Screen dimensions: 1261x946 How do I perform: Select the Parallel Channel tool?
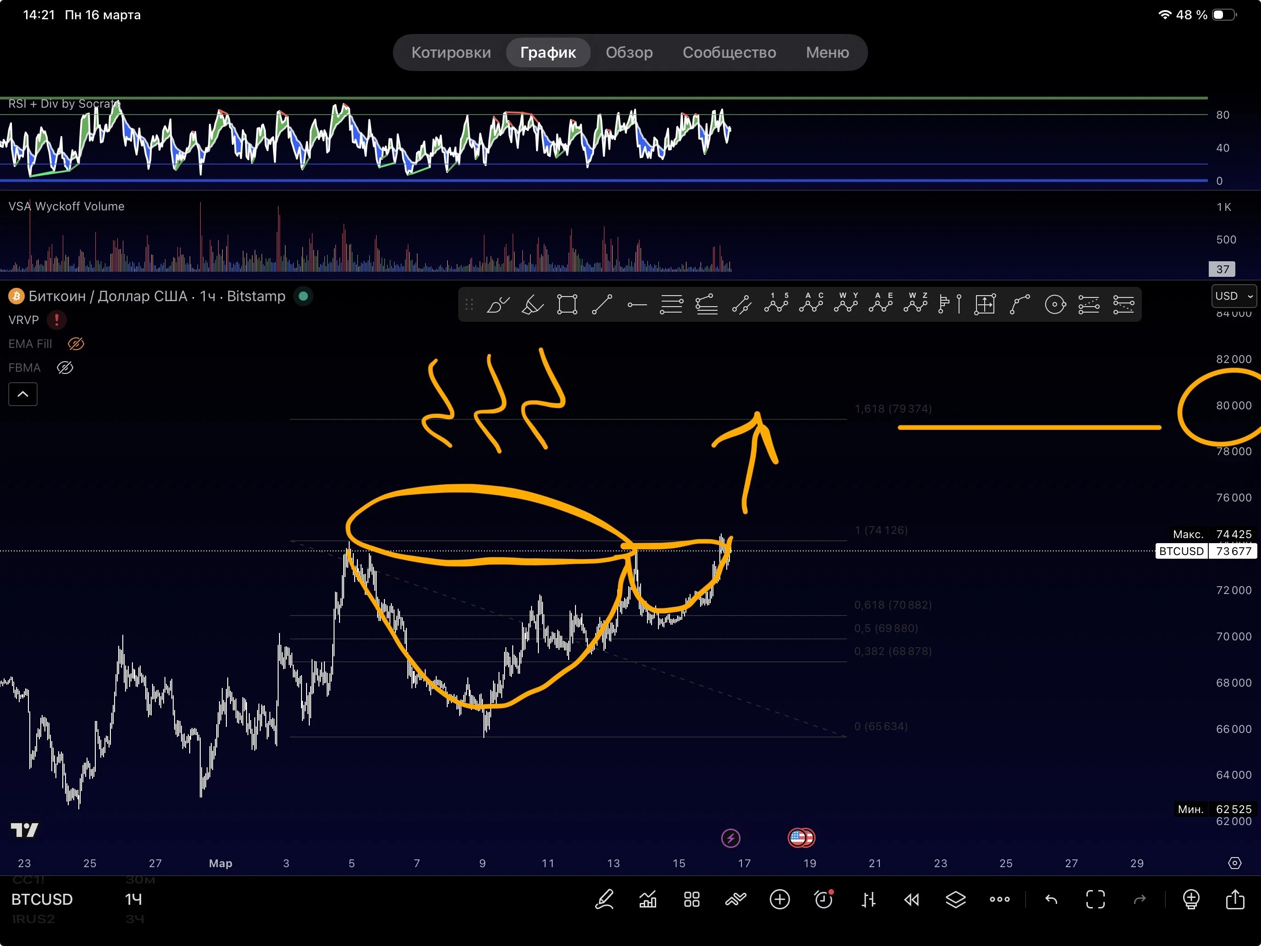coord(742,304)
